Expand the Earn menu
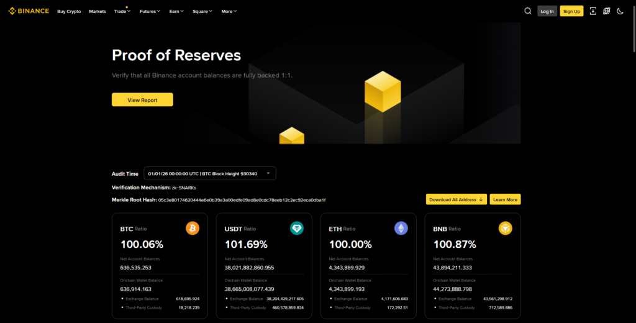The image size is (636, 323). 176,11
